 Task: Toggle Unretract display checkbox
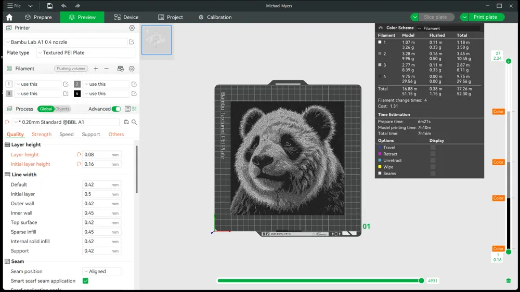[433, 161]
